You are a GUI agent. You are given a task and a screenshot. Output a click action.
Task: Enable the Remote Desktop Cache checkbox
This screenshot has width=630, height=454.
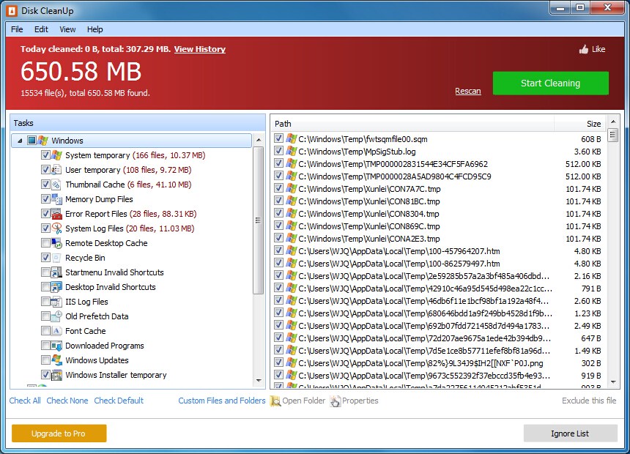pyautogui.click(x=45, y=243)
